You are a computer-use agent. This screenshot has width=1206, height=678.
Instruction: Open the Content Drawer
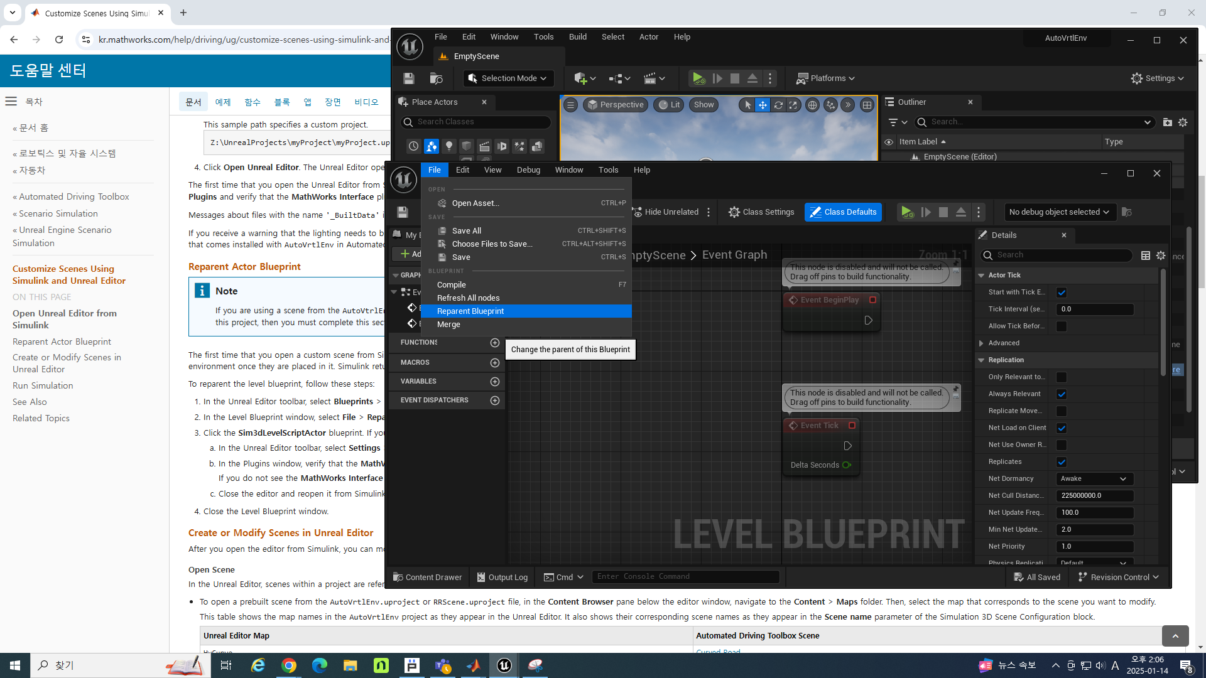tap(427, 578)
